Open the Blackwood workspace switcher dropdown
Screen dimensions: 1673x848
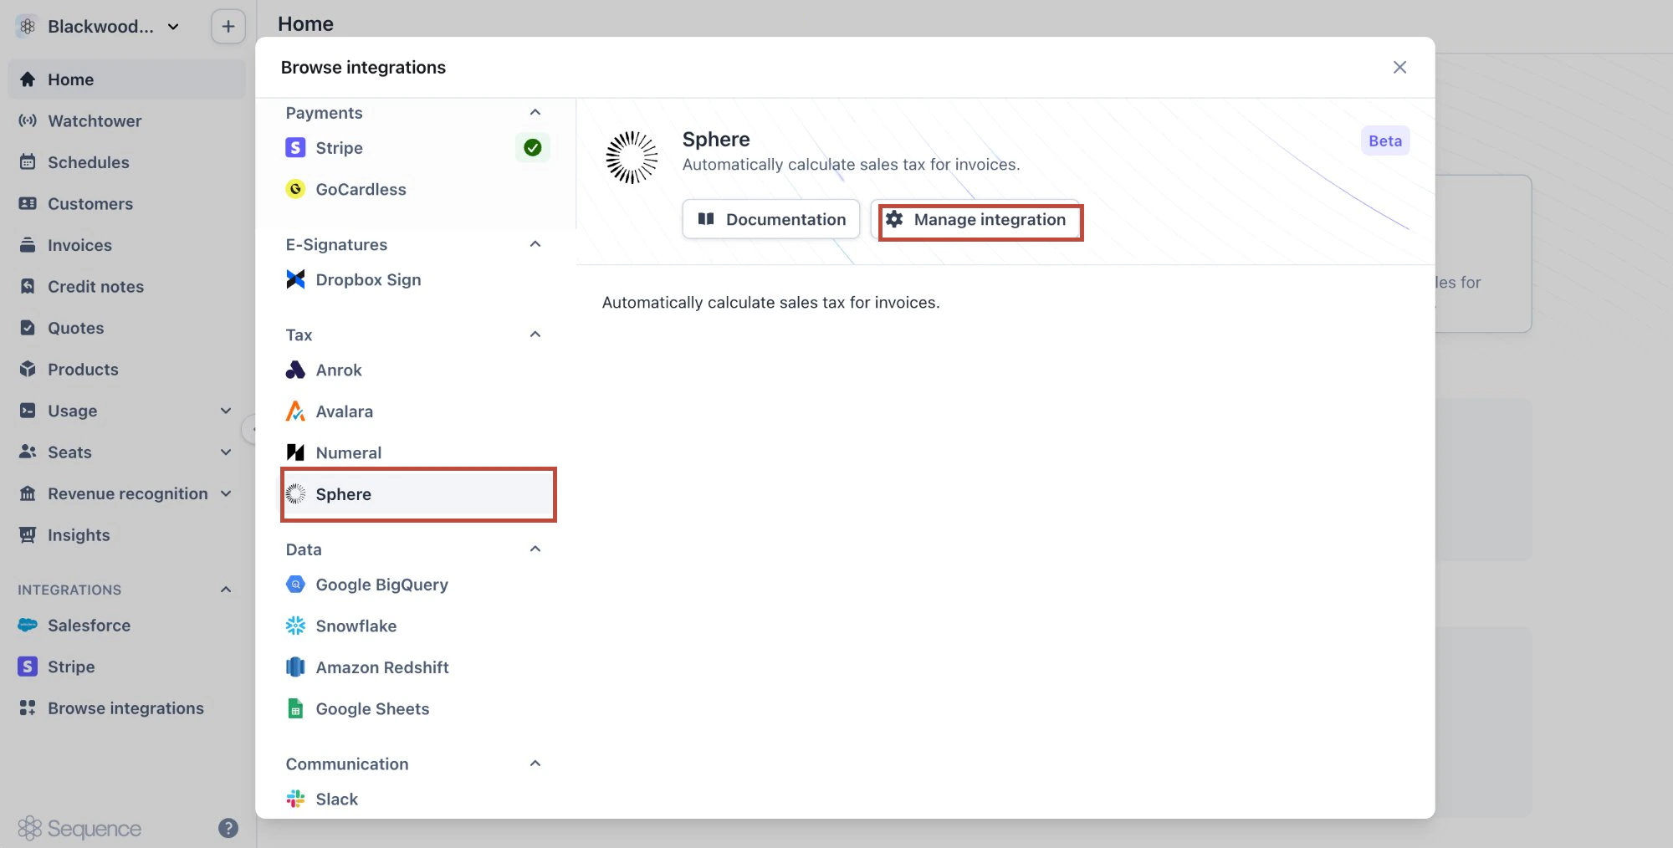tap(100, 26)
